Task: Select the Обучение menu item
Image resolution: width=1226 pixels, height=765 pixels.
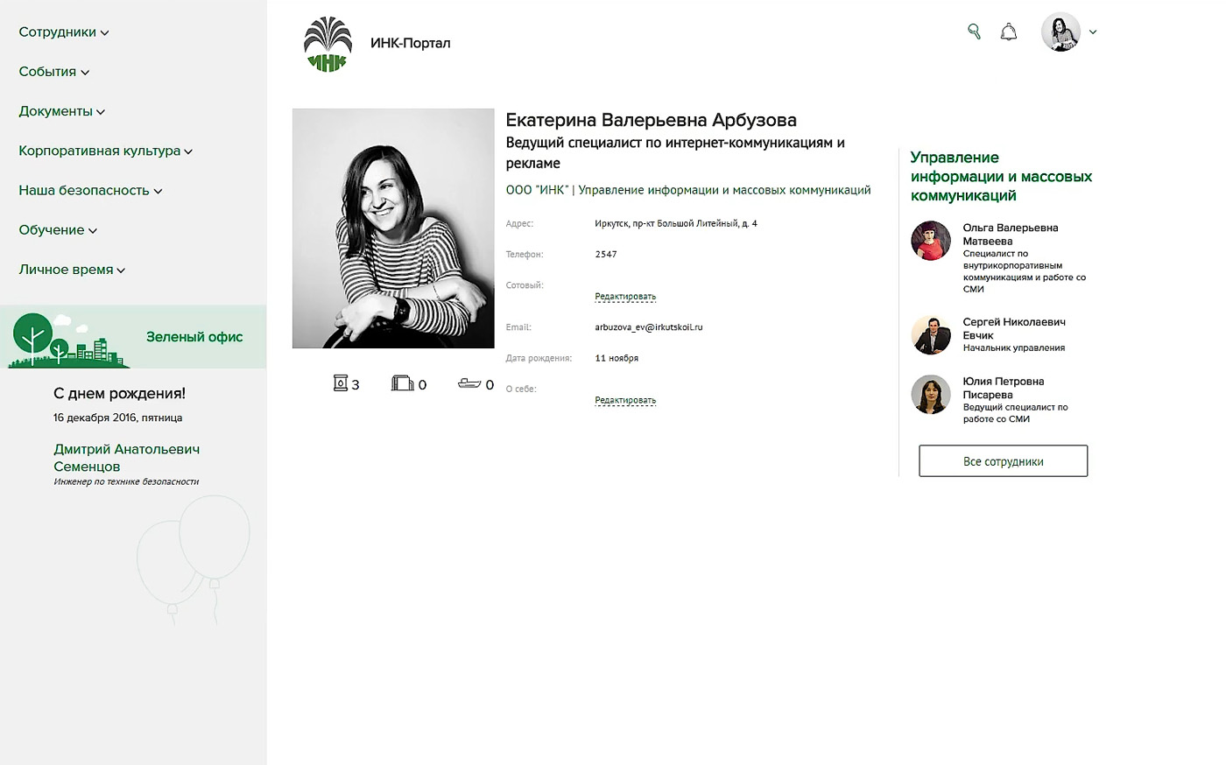Action: coord(58,230)
